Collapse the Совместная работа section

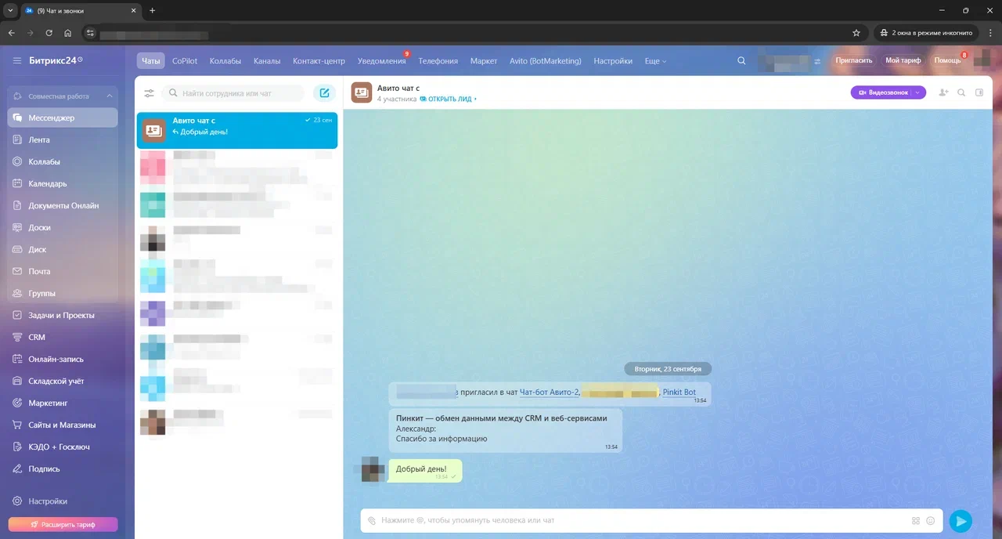click(110, 96)
